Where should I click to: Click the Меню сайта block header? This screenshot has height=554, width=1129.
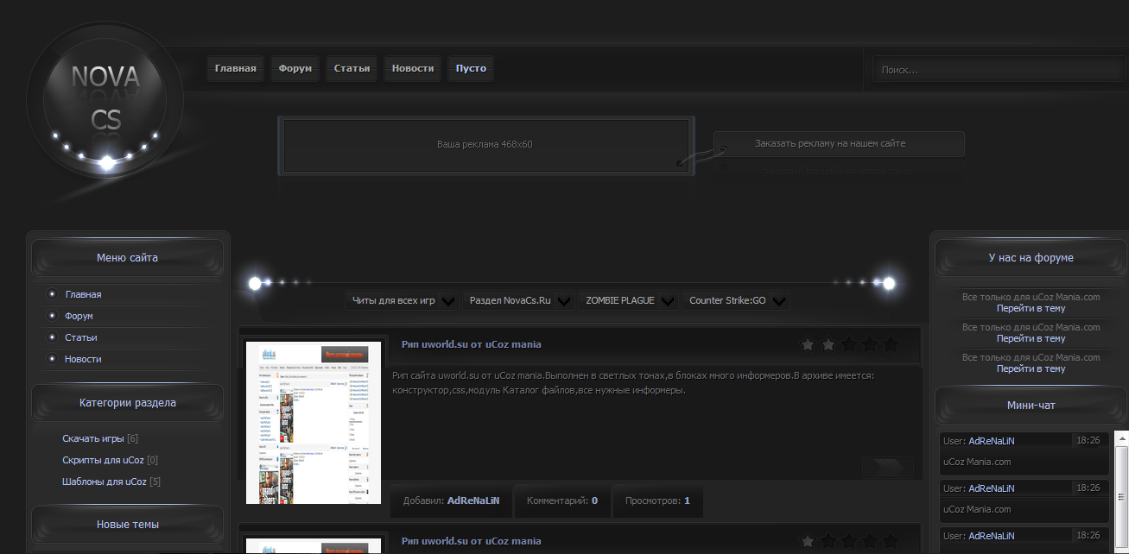(127, 257)
